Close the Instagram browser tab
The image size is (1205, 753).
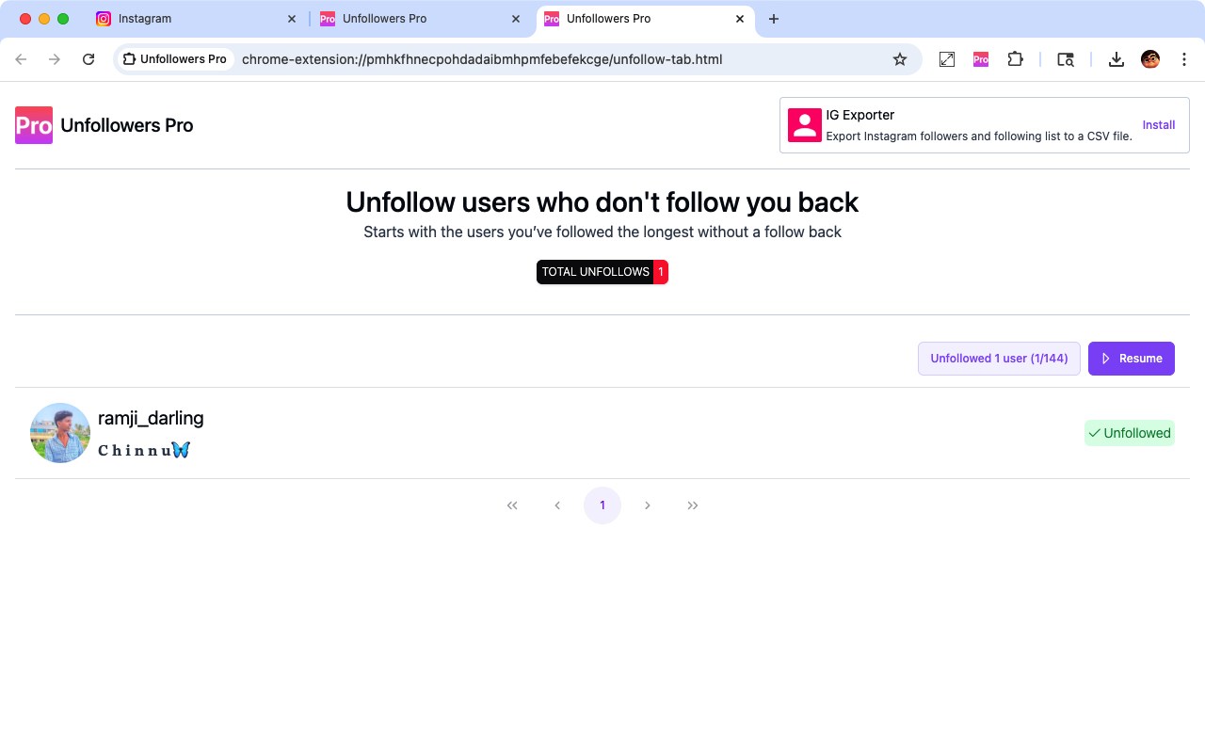click(x=292, y=19)
